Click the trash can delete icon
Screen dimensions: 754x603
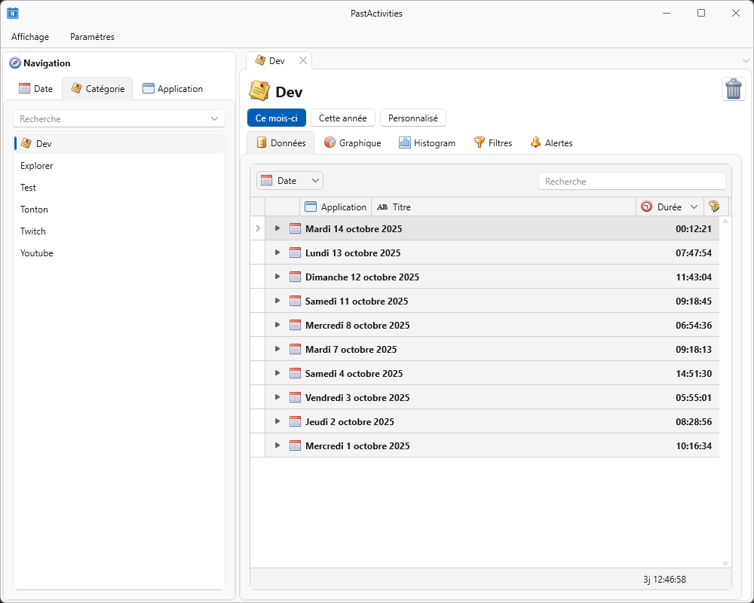pyautogui.click(x=733, y=89)
